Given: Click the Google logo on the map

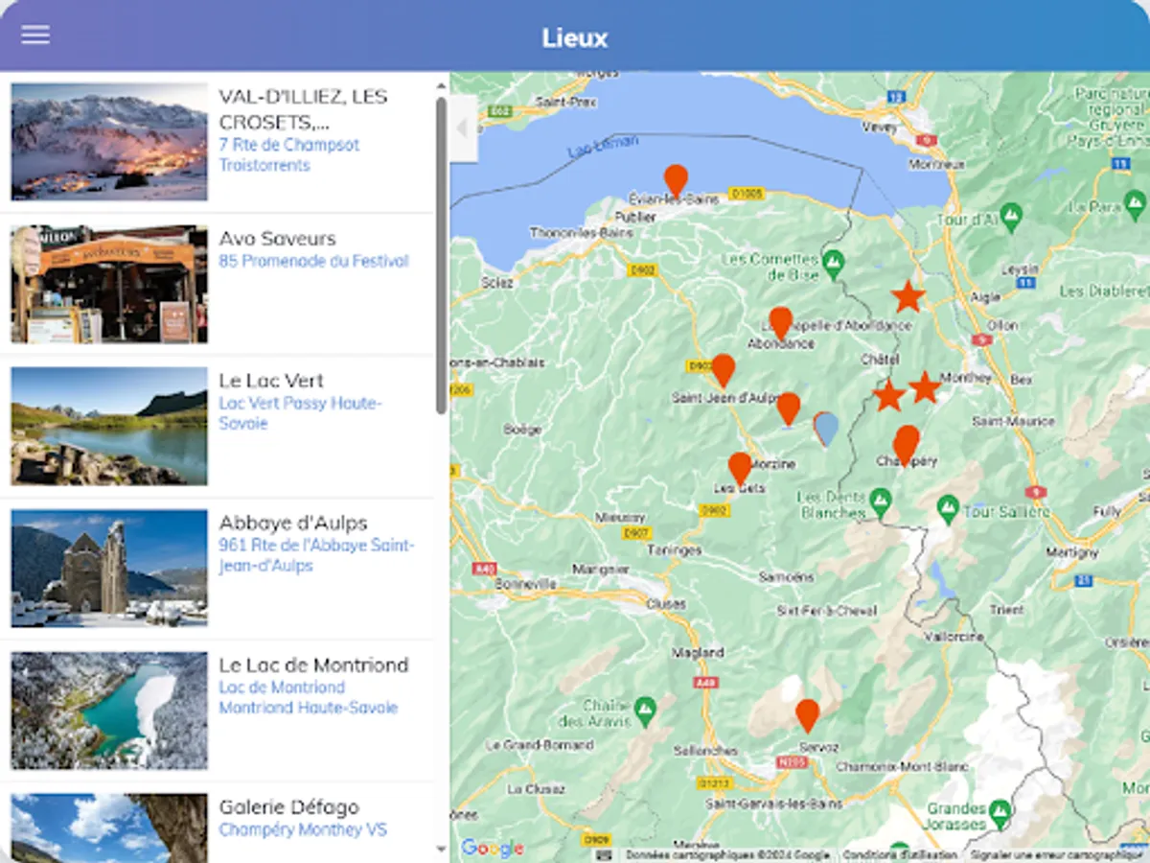Looking at the screenshot, I should pos(491,846).
